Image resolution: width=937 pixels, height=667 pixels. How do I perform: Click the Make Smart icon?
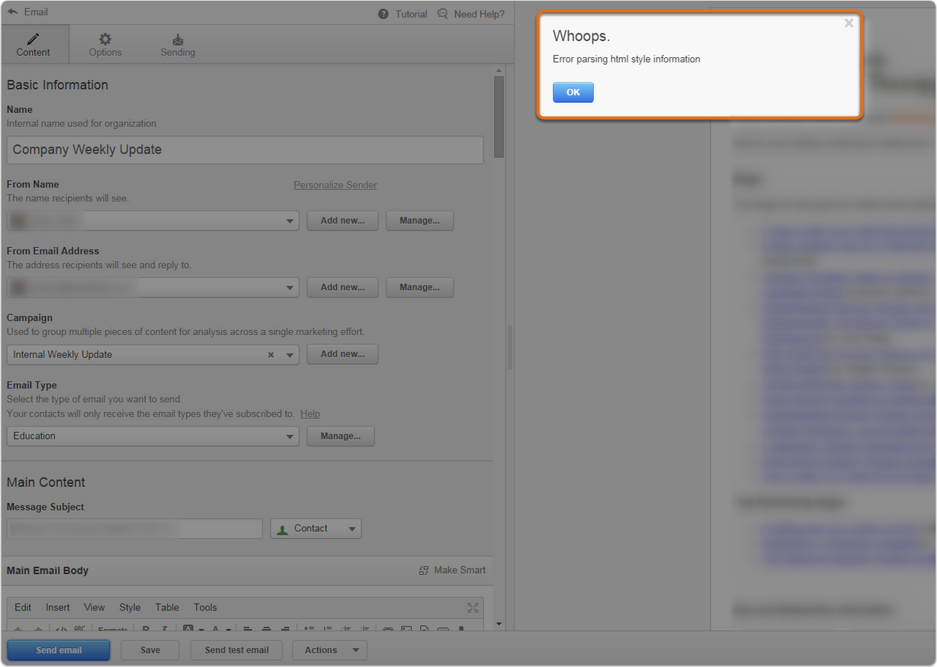coord(424,570)
